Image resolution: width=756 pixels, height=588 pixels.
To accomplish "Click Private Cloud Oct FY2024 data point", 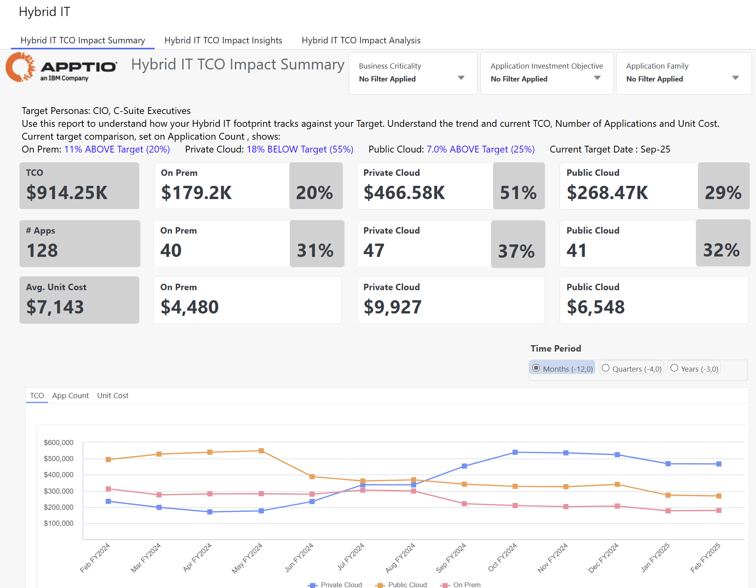I will 515,452.
